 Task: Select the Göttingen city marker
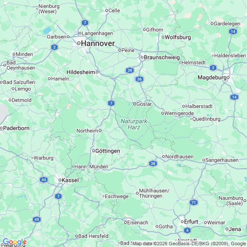click(94, 151)
